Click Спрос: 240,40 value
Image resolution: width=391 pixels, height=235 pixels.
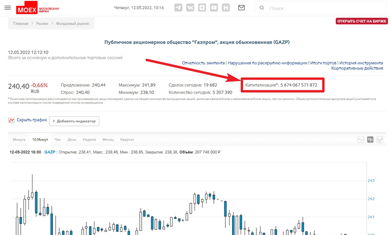(x=83, y=92)
